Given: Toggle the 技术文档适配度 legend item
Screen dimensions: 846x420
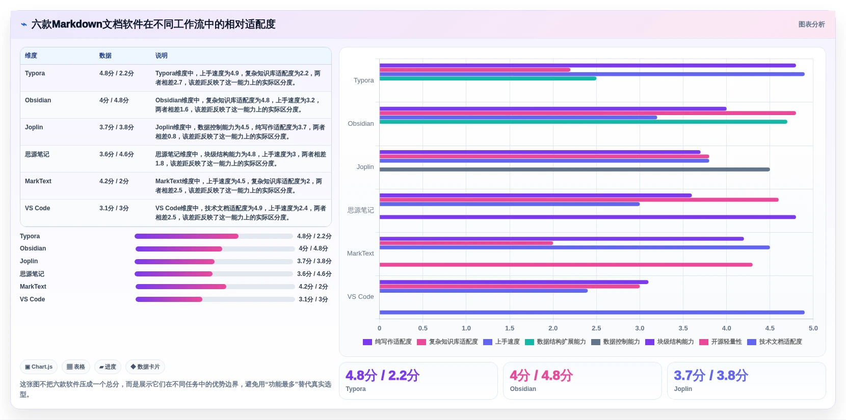Looking at the screenshot, I should point(775,342).
